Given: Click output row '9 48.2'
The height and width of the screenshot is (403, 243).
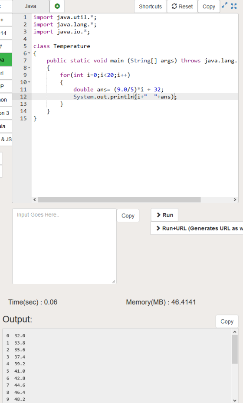Looking at the screenshot, I should 16,399.
